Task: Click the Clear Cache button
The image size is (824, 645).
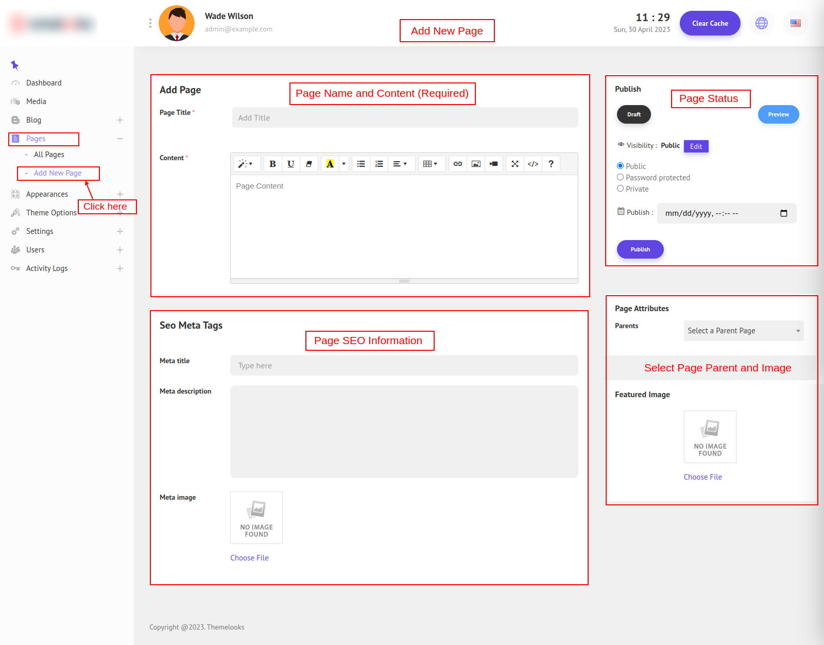Action: tap(710, 23)
